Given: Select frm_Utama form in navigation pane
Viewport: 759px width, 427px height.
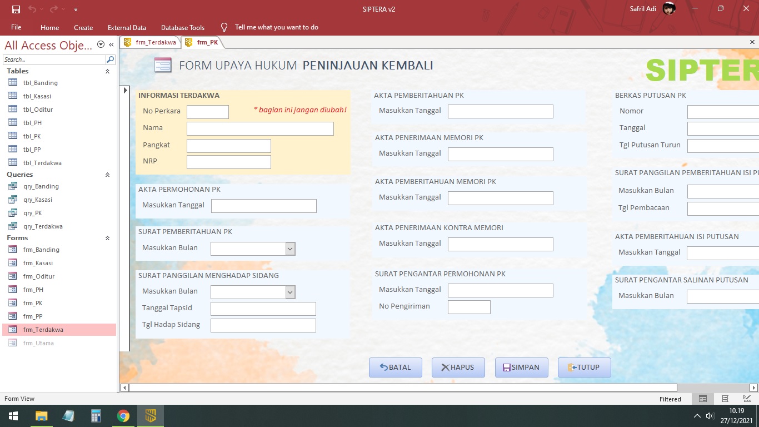Looking at the screenshot, I should [59, 343].
